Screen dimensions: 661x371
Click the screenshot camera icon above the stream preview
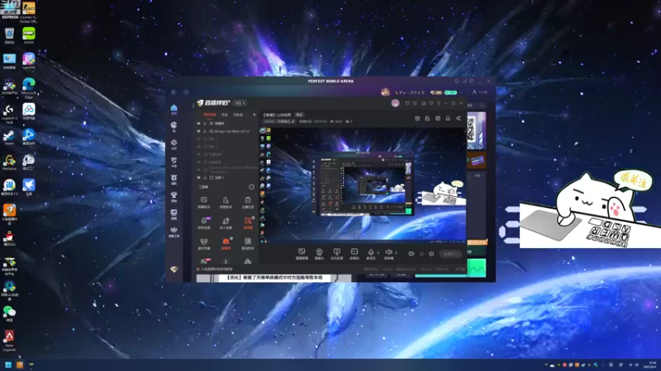click(417, 119)
